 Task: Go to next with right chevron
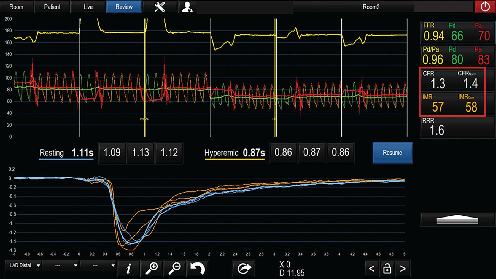point(403,268)
